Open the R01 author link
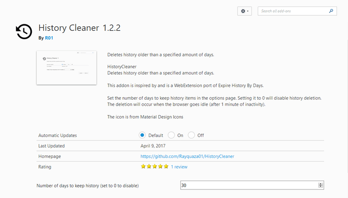Viewport: 348px width, 198px height. pyautogui.click(x=49, y=38)
